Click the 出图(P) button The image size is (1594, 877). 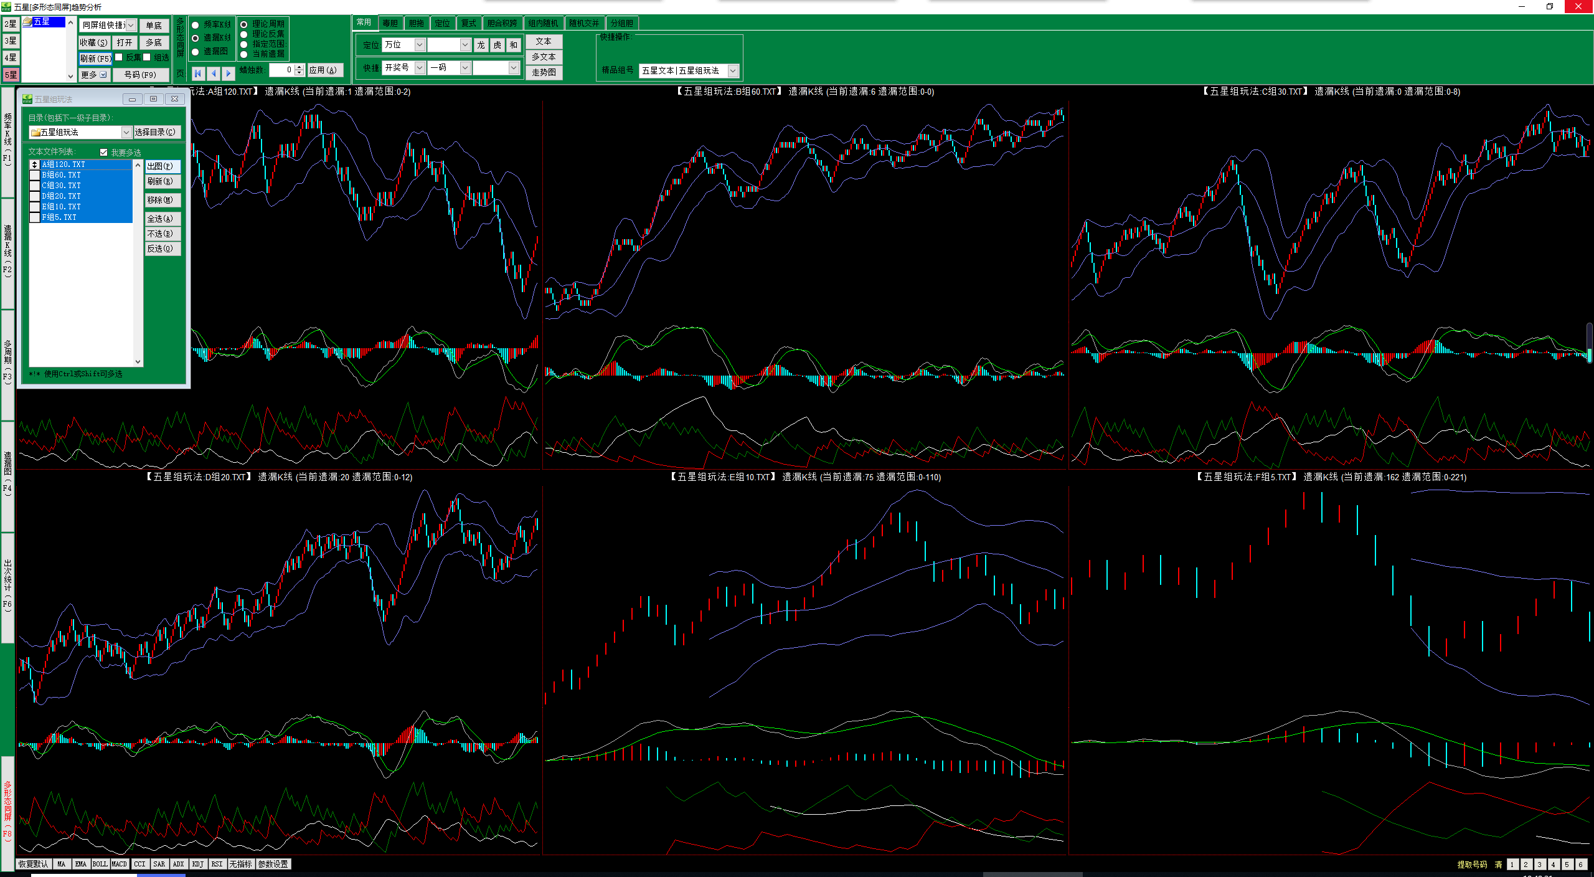click(162, 166)
